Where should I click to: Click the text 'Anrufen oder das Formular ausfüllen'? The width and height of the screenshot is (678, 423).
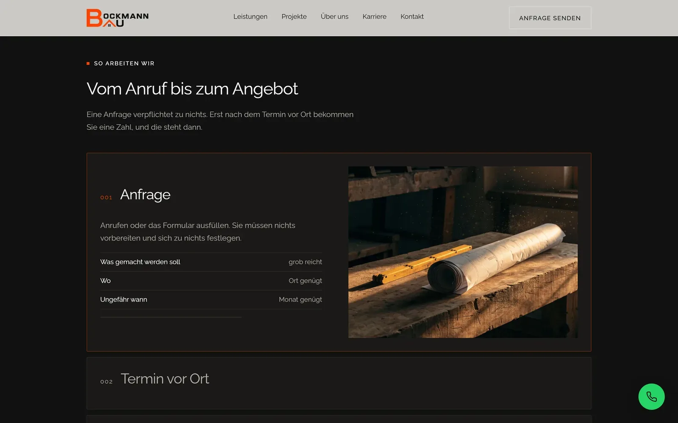165,225
